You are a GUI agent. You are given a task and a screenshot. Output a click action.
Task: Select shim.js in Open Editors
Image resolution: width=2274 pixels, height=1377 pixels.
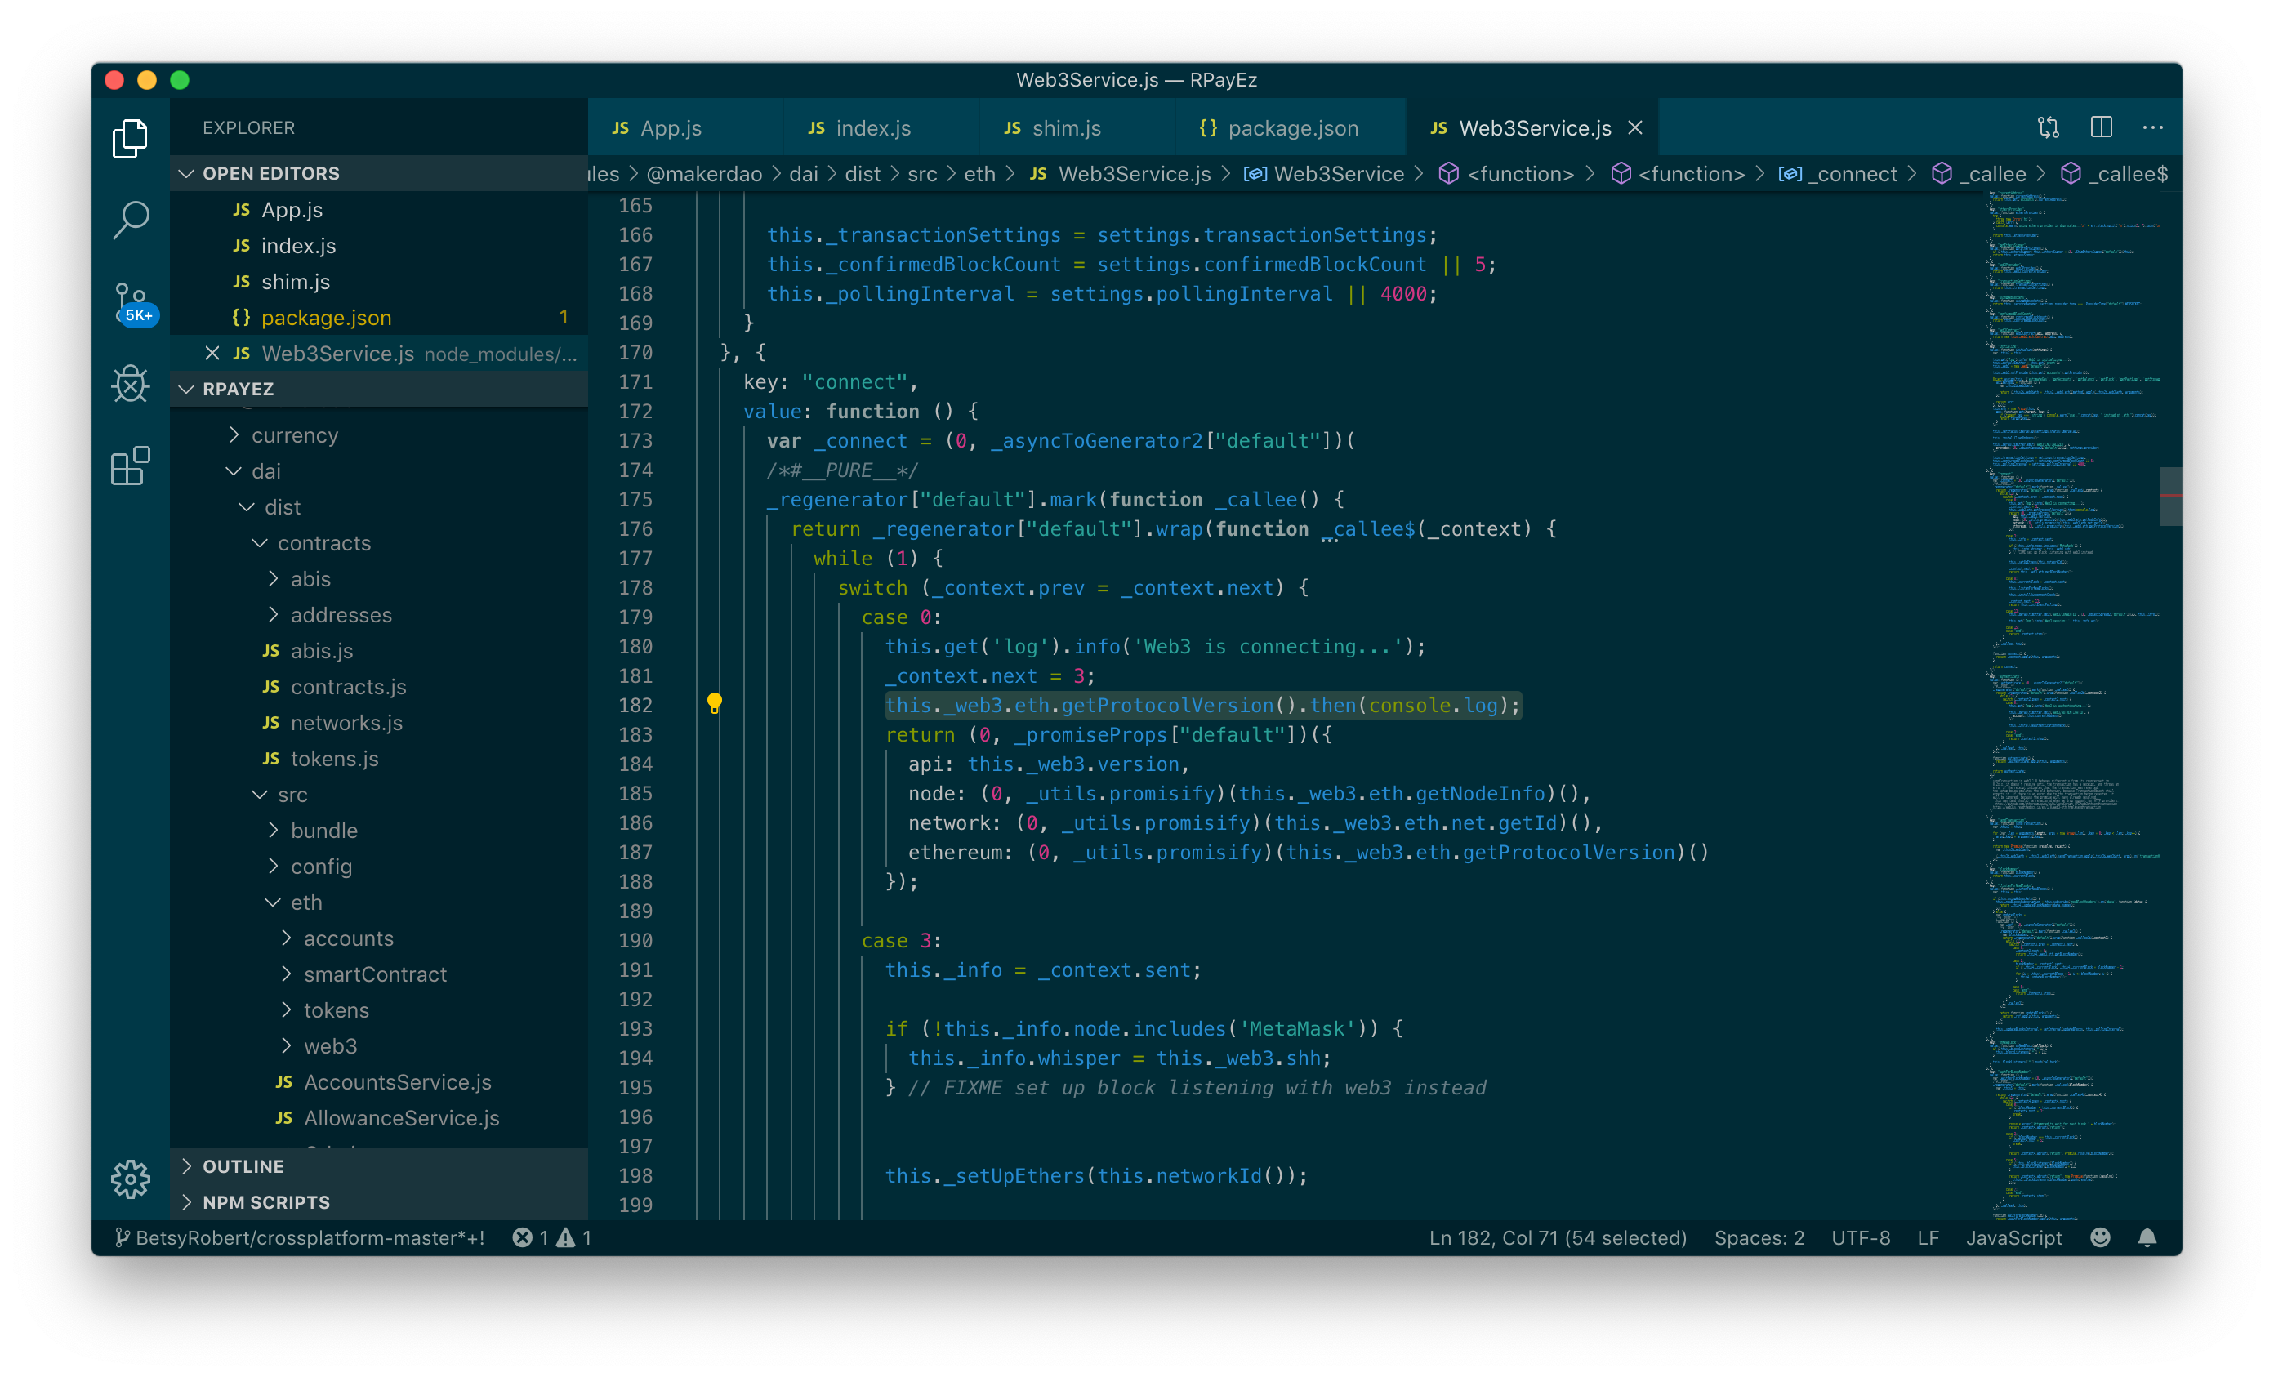point(378,282)
